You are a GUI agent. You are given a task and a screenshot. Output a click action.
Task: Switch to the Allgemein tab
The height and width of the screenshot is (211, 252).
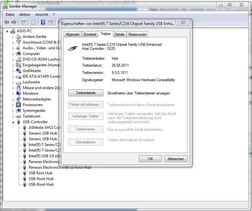click(x=73, y=34)
